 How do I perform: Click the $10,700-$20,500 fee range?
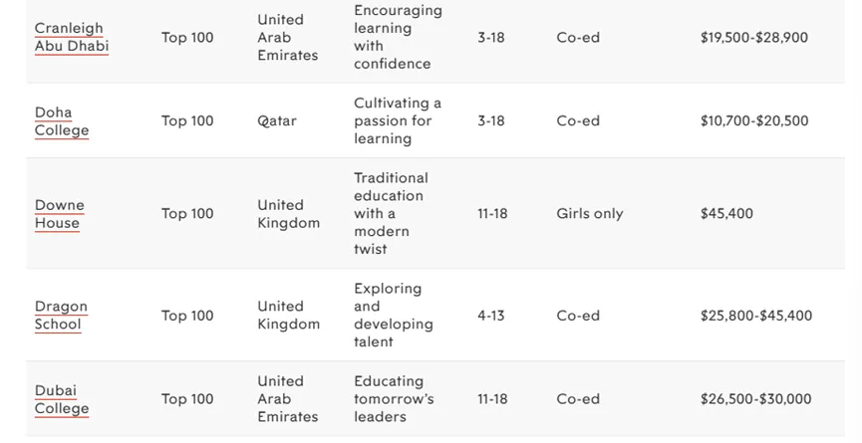point(754,121)
